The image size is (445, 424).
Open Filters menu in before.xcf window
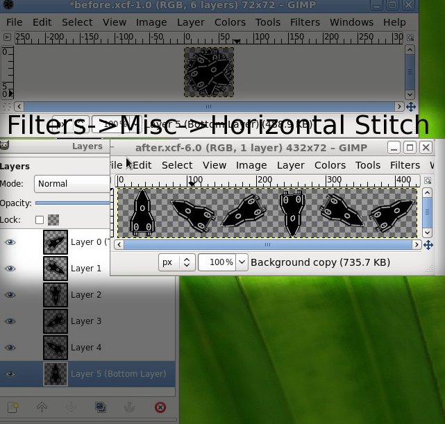coord(305,22)
